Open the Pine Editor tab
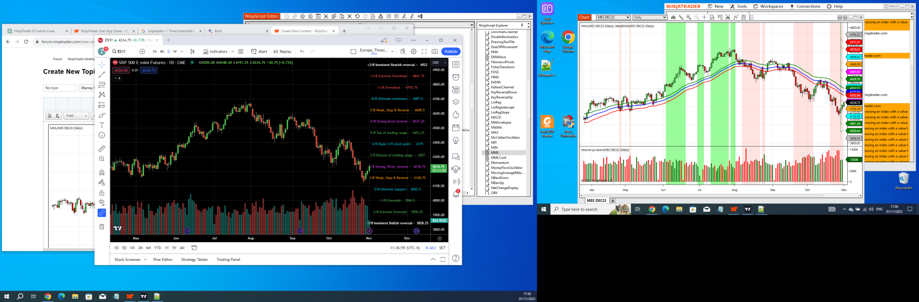The image size is (919, 302). pos(163,259)
